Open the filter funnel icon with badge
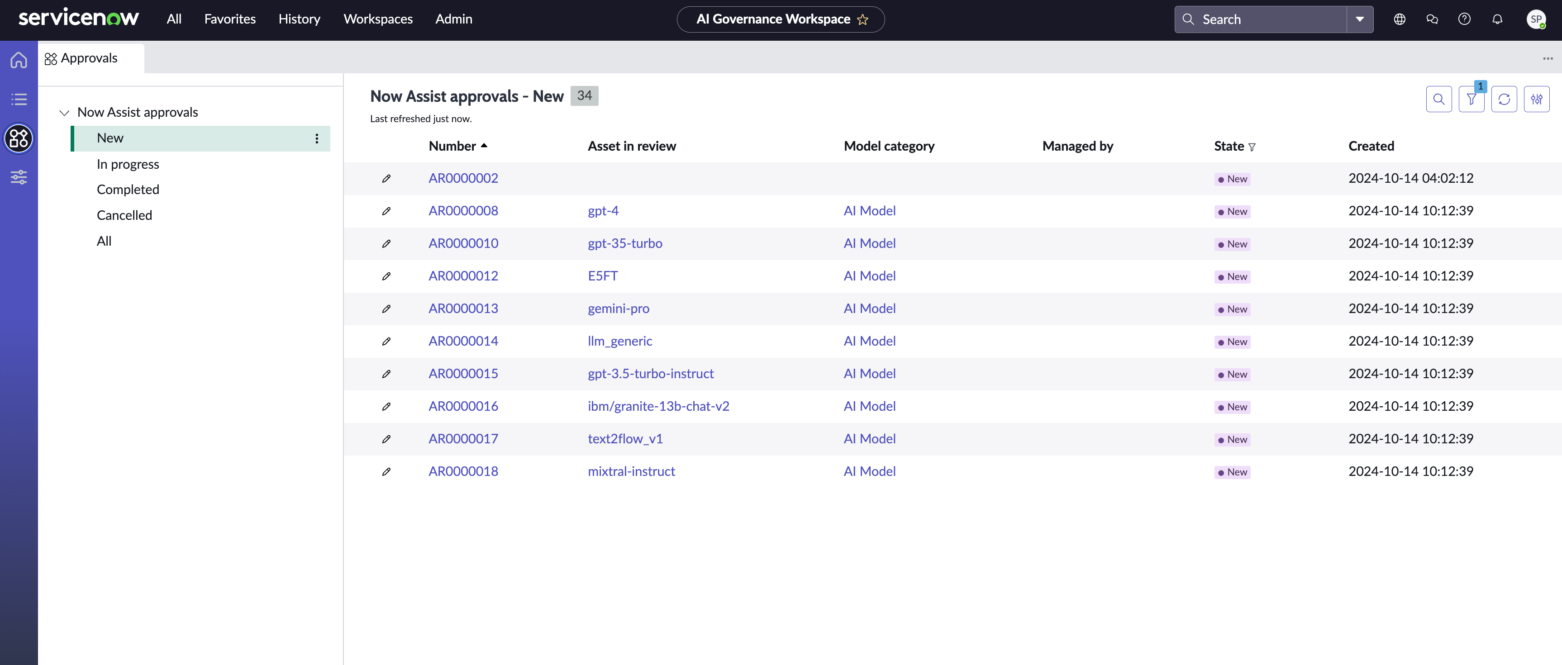Image resolution: width=1562 pixels, height=665 pixels. [x=1472, y=100]
